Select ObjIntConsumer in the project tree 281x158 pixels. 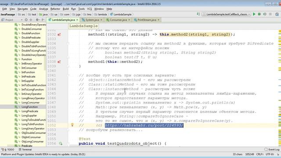pos(31,137)
